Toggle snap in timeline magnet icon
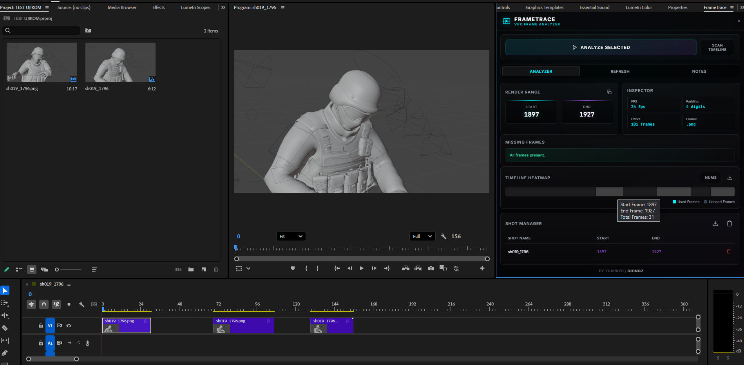 click(x=44, y=304)
